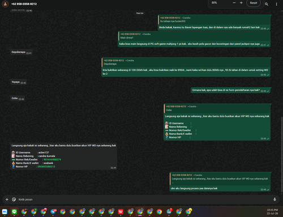Image resolution: width=283 pixels, height=217 pixels.
Task: Open contact info for +62 858-0358-8212
Action: click(x=24, y=4)
